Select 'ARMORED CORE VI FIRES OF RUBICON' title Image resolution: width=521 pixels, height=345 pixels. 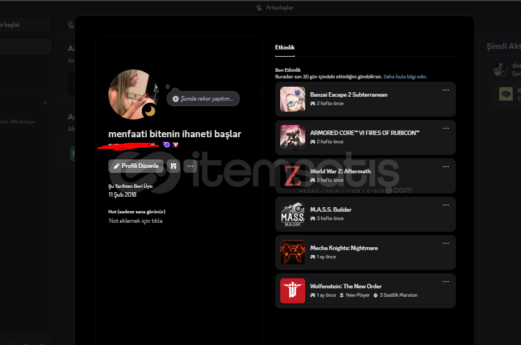(x=365, y=133)
